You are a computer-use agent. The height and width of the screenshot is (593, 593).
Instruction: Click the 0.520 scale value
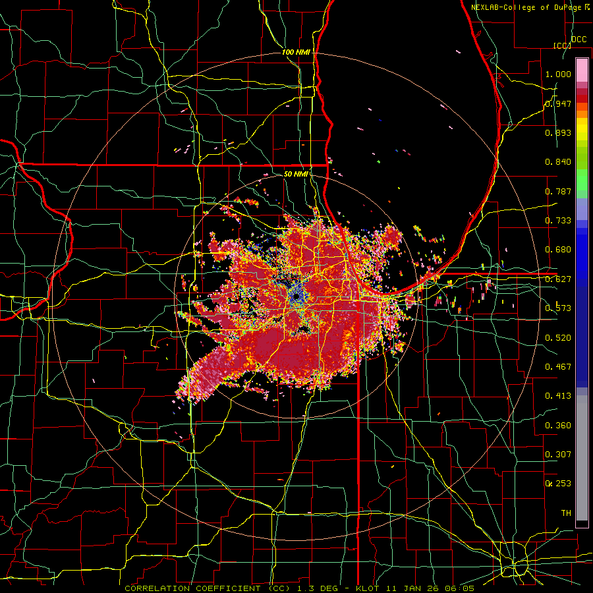click(x=558, y=338)
